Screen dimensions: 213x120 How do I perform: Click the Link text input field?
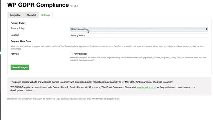point(139,36)
